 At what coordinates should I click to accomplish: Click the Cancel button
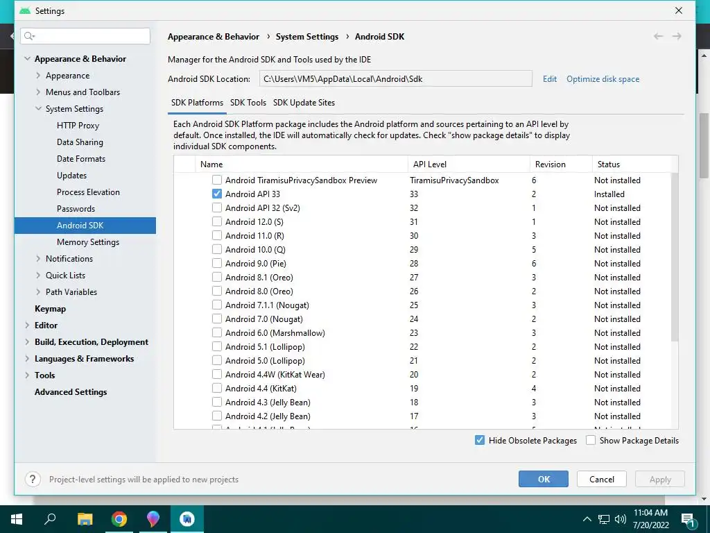pos(602,479)
